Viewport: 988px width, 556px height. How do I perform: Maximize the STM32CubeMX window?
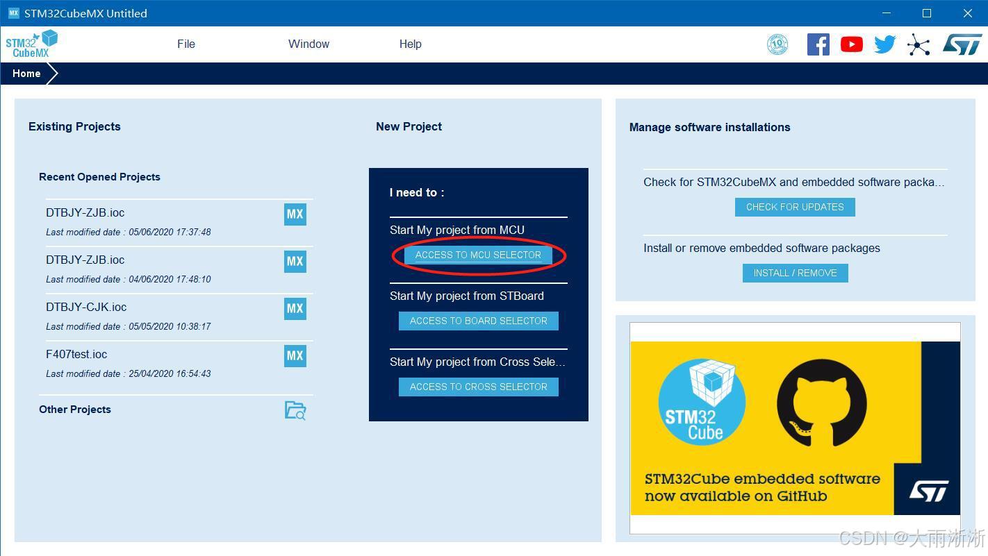(x=926, y=13)
